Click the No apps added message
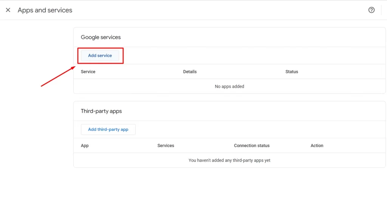 coord(229,87)
